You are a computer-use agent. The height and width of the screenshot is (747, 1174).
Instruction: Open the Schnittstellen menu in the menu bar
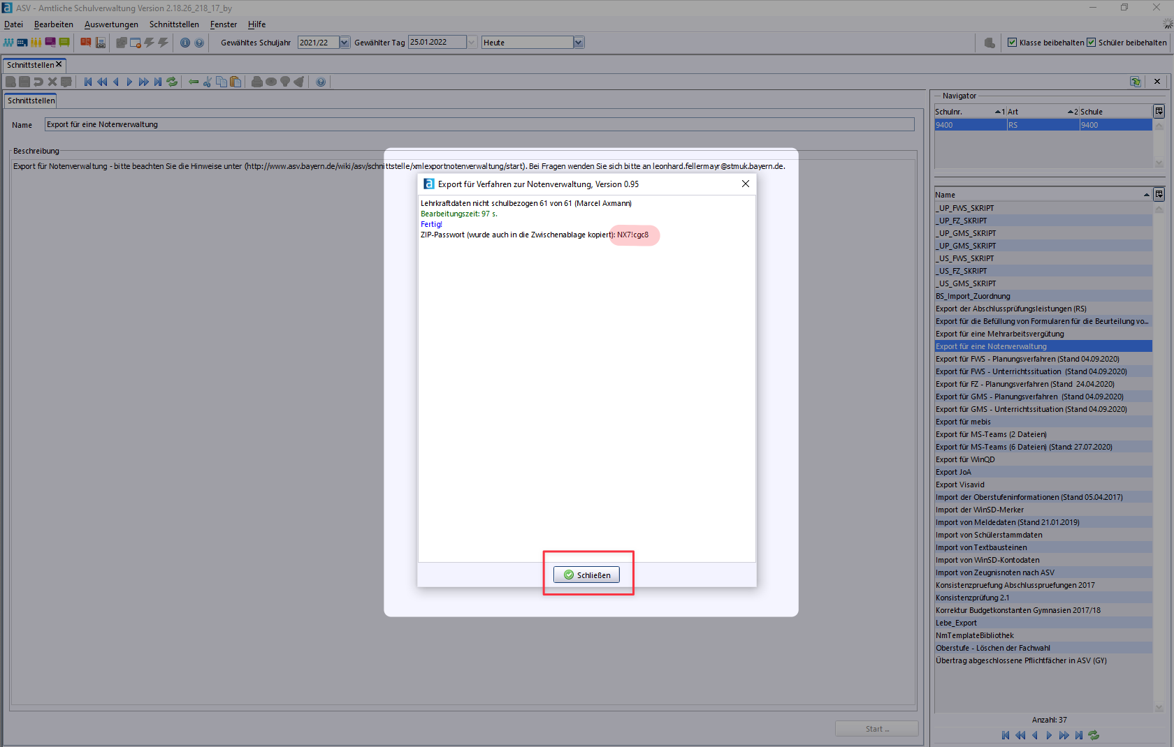pyautogui.click(x=174, y=24)
